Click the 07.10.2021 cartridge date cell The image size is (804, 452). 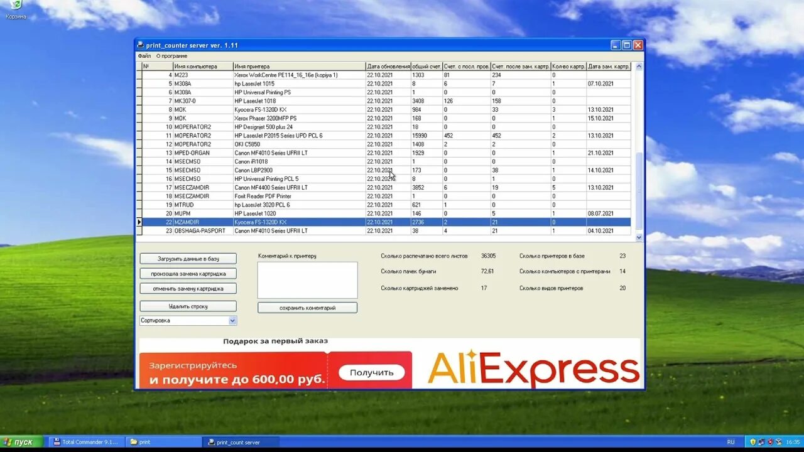pyautogui.click(x=609, y=83)
